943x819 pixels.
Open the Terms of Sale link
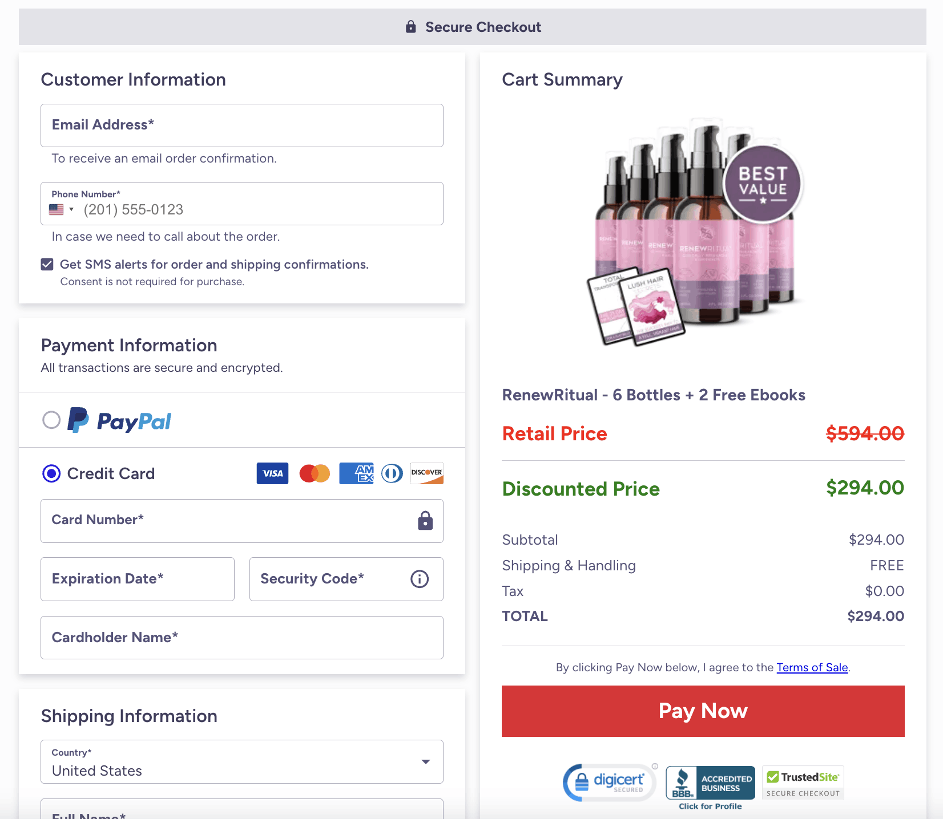[x=812, y=667]
